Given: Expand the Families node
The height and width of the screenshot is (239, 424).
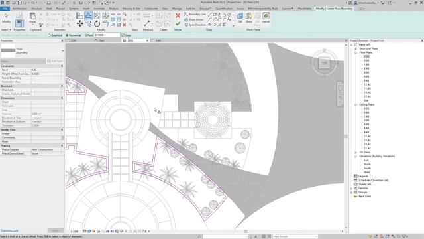Looking at the screenshot, I should (x=352, y=188).
